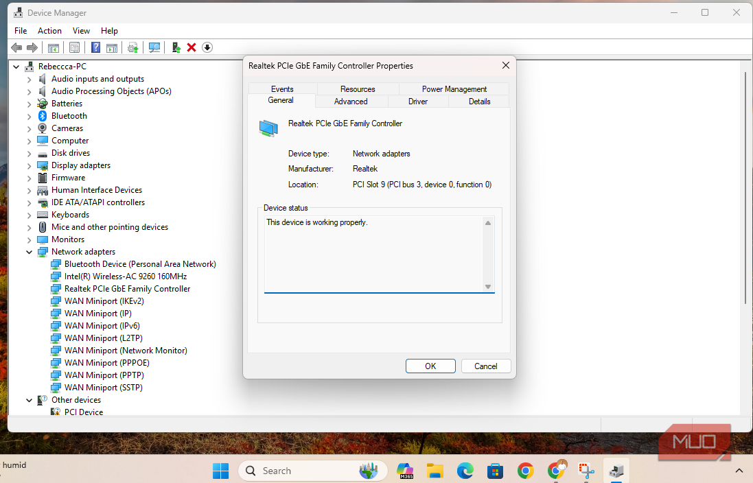Expand the Display adapters category

click(x=30, y=165)
